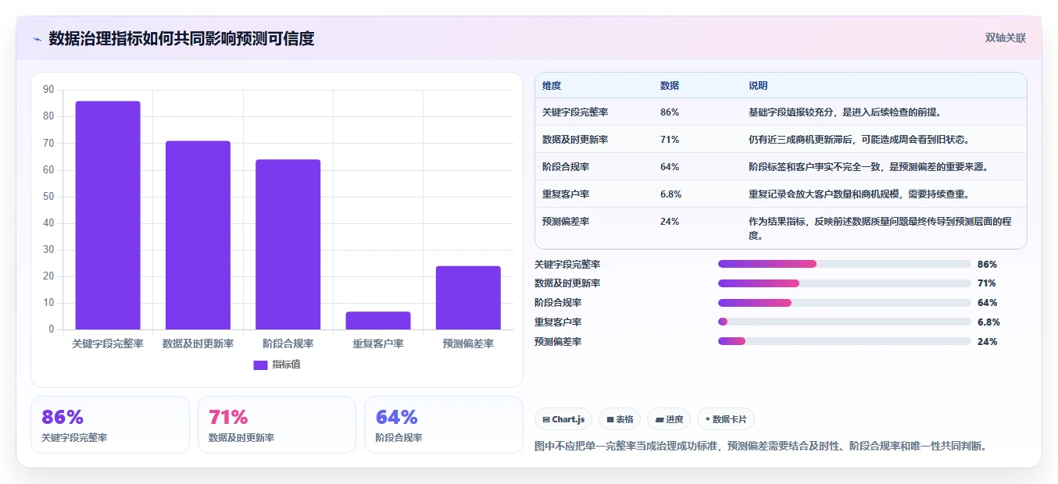Click the 重复客户率 progress bar
The image size is (1058, 484).
point(845,322)
